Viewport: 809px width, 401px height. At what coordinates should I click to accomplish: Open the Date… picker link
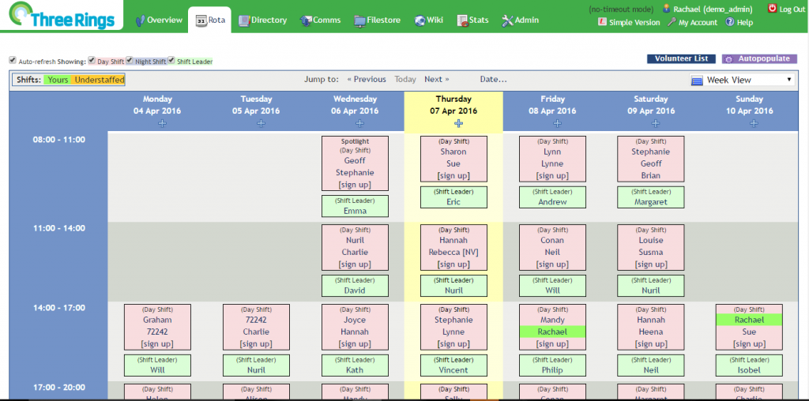click(x=493, y=80)
